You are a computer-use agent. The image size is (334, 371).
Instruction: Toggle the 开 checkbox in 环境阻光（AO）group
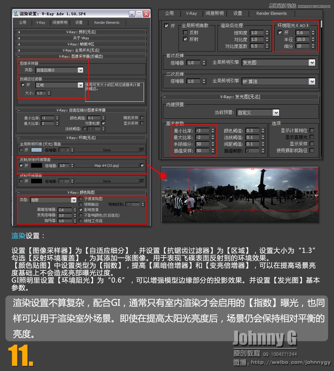279,32
